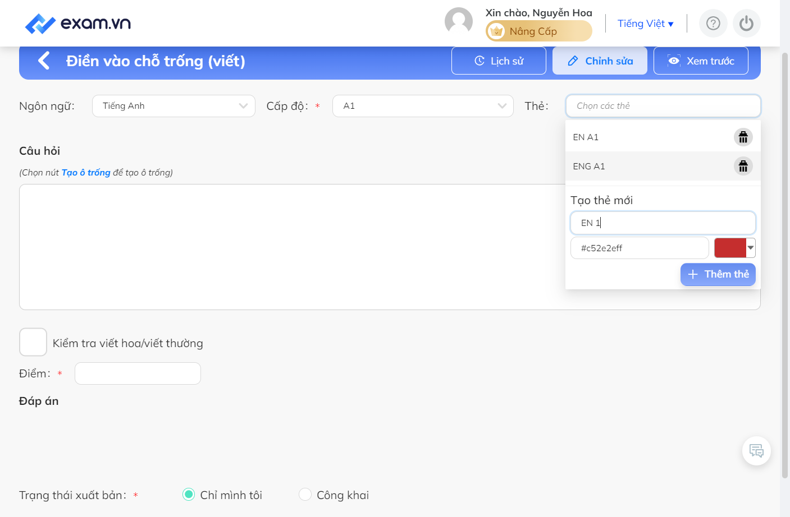Delete the ENG A1 tag
Screen dimensions: 790x517
click(x=743, y=166)
